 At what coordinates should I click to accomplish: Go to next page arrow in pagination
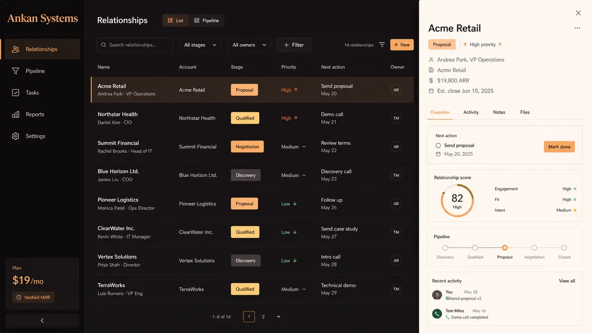[x=278, y=317]
